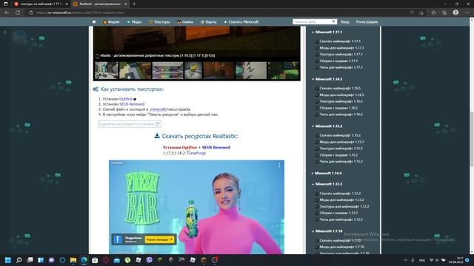The width and height of the screenshot is (474, 266).
Task: Open the CurseForge download link
Action: [196, 153]
